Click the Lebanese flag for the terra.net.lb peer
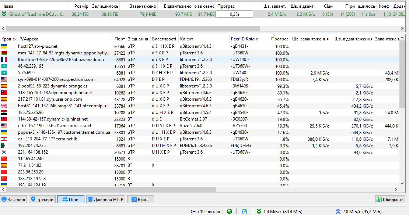This screenshot has height=215, width=409. point(4,139)
